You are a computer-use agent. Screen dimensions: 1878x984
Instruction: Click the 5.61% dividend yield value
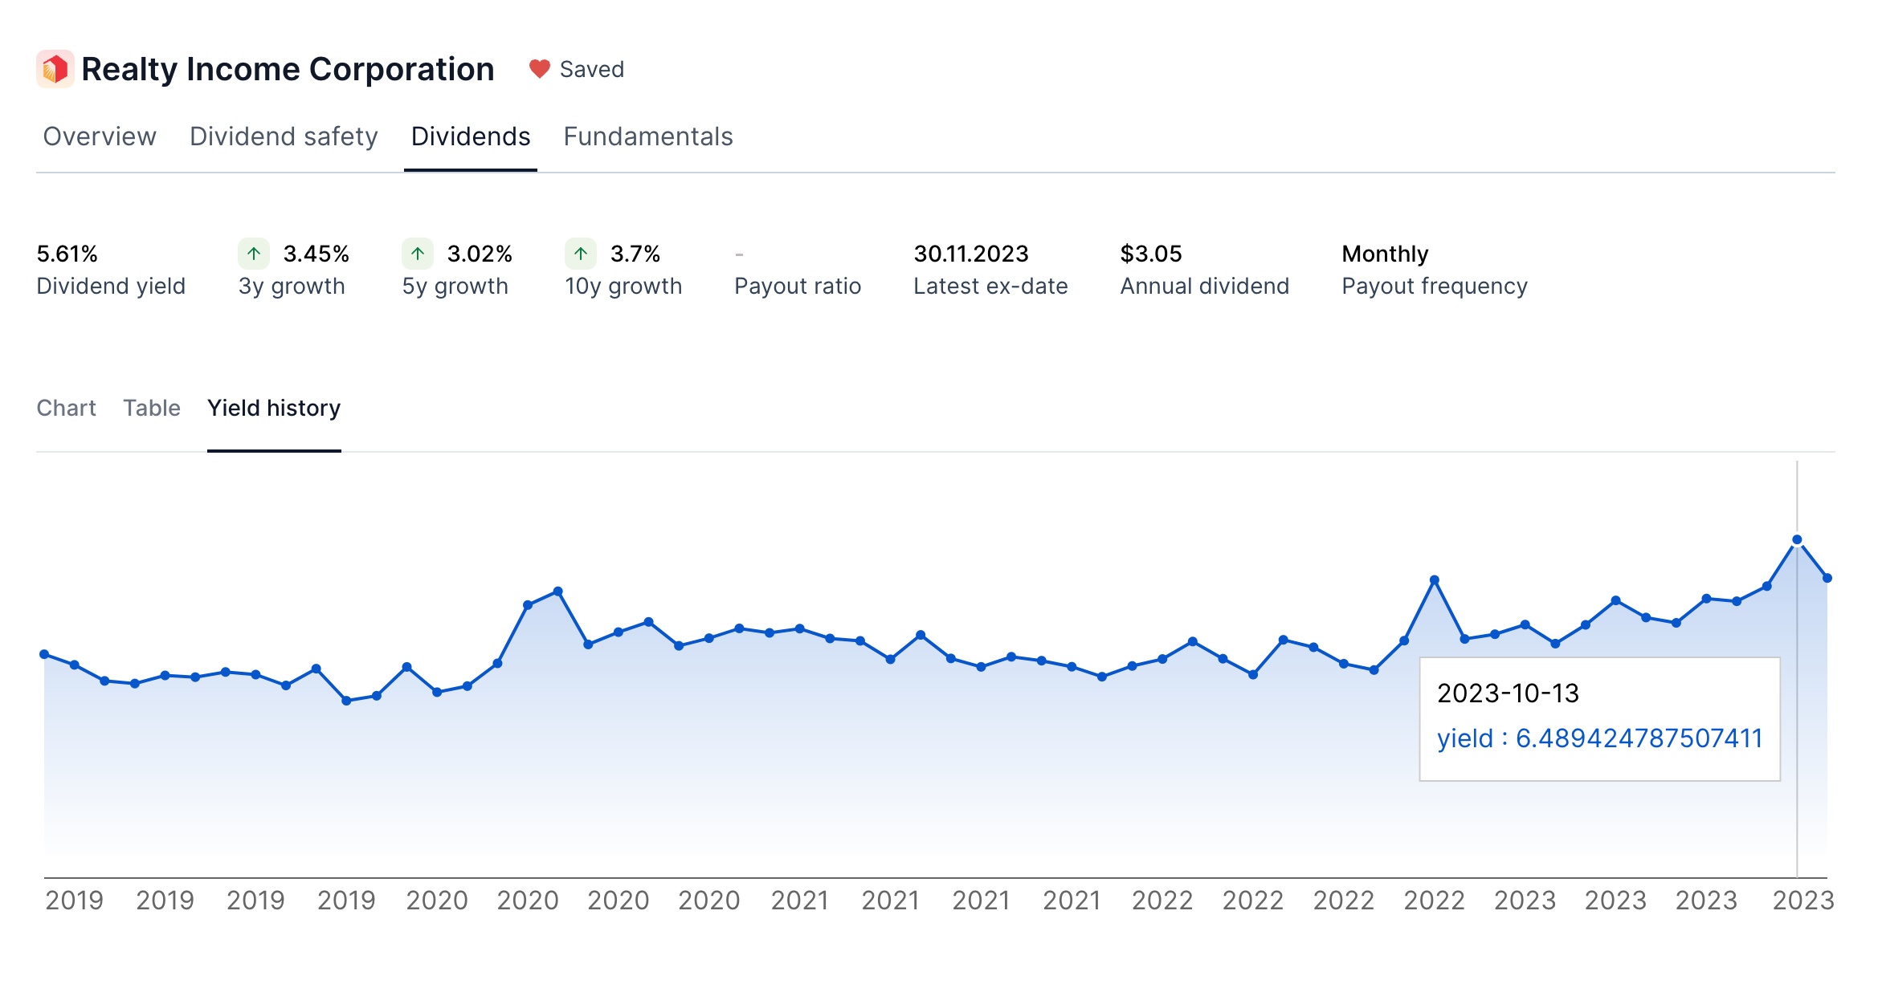(67, 254)
